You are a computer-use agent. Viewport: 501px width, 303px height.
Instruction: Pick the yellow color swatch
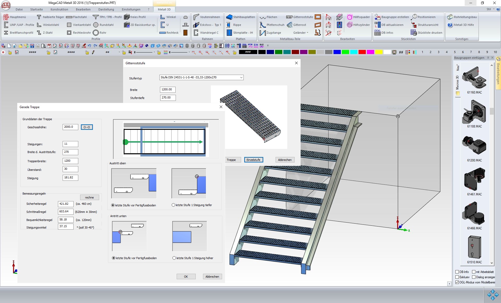pos(379,52)
